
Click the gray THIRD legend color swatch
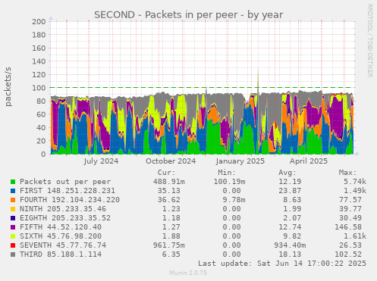(13, 254)
